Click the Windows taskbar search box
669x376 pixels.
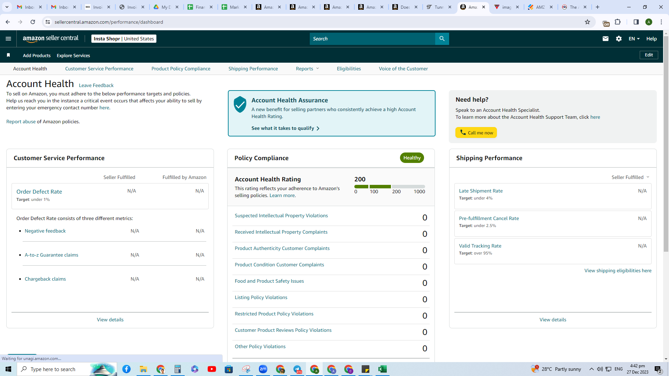(x=67, y=369)
